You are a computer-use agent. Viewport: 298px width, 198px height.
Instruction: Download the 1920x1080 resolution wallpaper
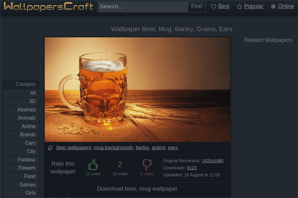click(212, 161)
